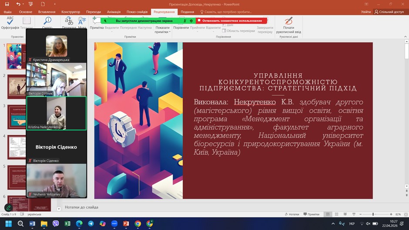Screen dimensions: 409x230
Task: Toggle Примітки pane in status bar
Action: click(312, 214)
